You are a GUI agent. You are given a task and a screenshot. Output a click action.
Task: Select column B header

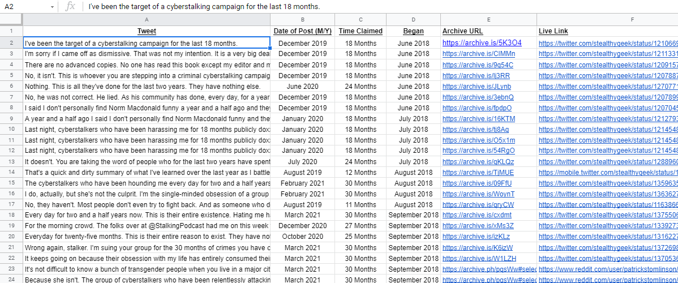click(x=303, y=19)
